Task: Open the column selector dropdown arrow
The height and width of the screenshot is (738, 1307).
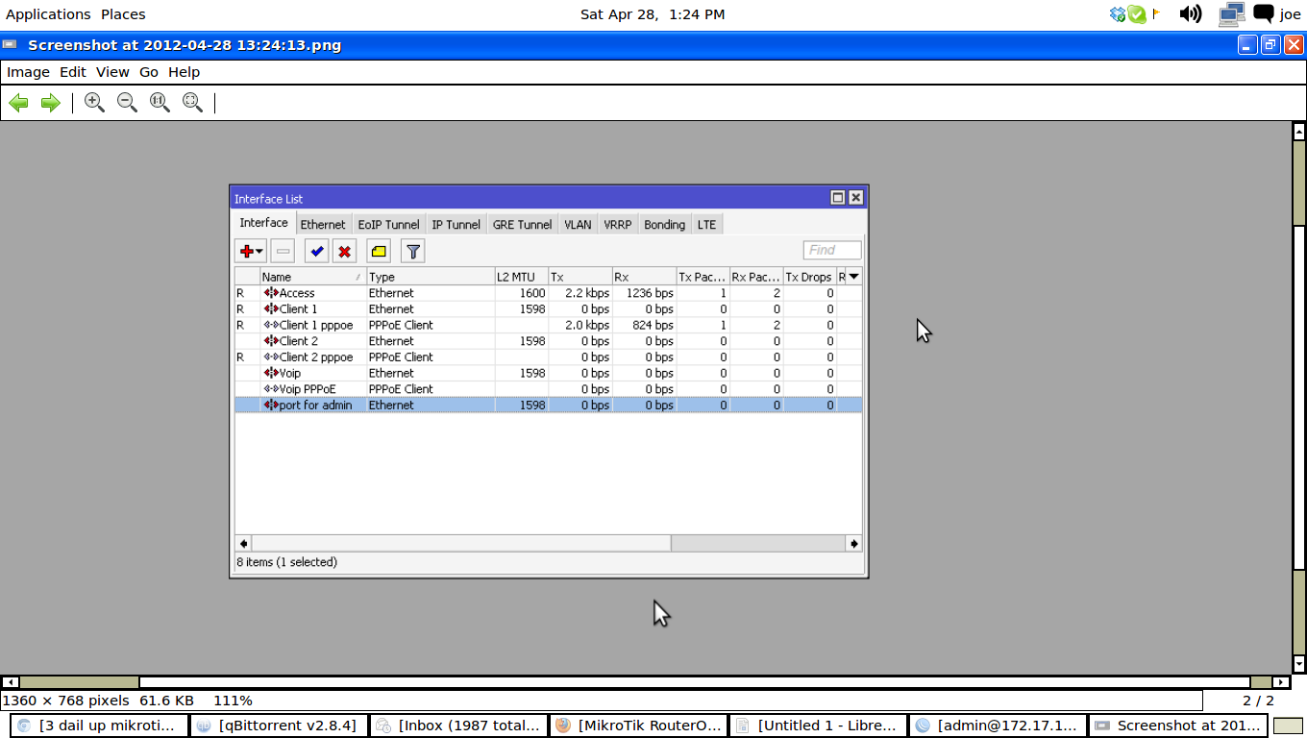Action: (x=853, y=277)
